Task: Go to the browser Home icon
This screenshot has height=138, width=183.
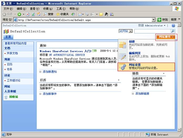Action: click(x=39, y=14)
